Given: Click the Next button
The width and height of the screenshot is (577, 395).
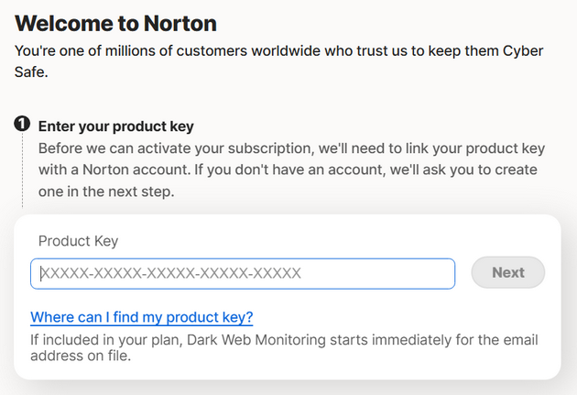Looking at the screenshot, I should point(507,272).
